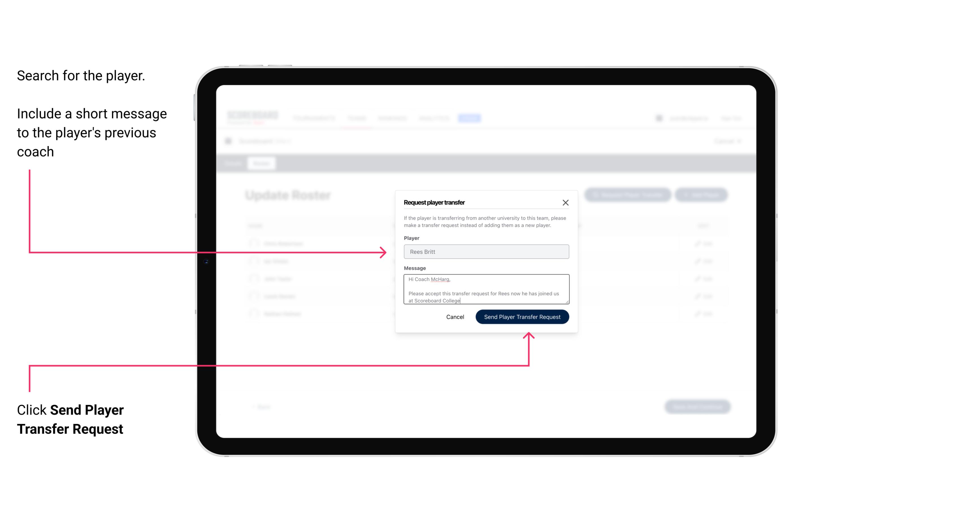The height and width of the screenshot is (523, 972).
Task: Click the search icon in top navigation
Action: tap(659, 118)
